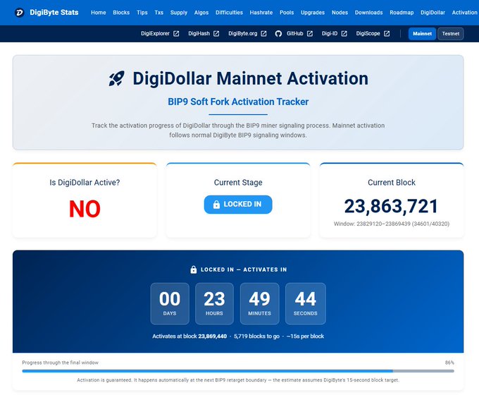This screenshot has width=479, height=400.
Task: Open the Algos page
Action: pos(201,13)
